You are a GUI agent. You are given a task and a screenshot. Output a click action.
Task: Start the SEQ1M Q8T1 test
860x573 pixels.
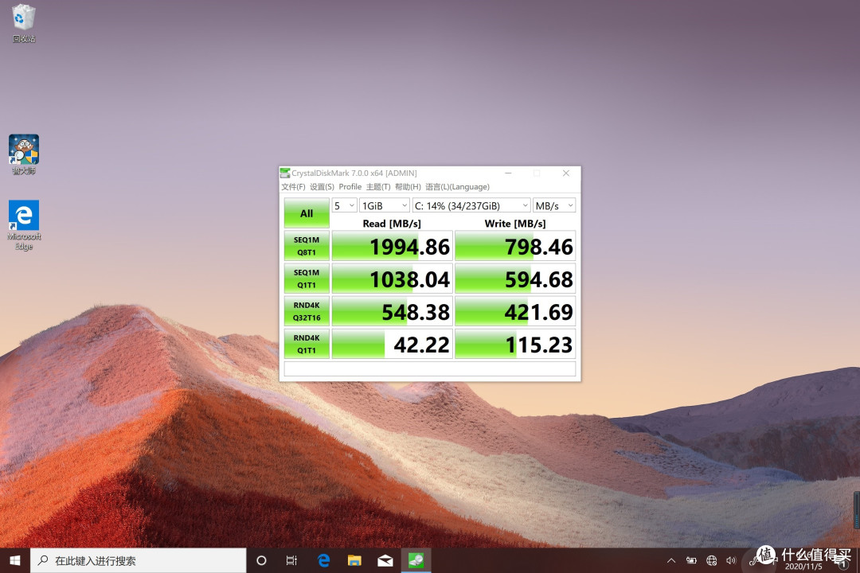click(307, 246)
